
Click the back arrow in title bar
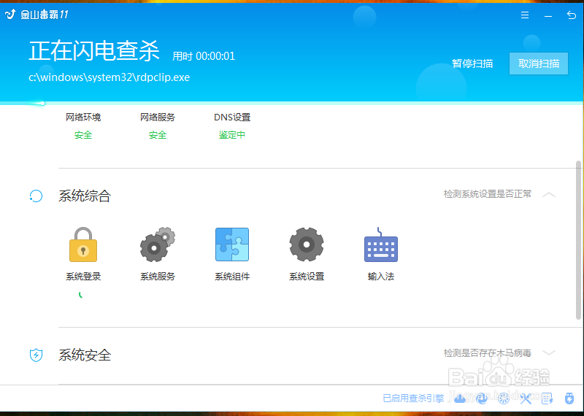pyautogui.click(x=571, y=15)
